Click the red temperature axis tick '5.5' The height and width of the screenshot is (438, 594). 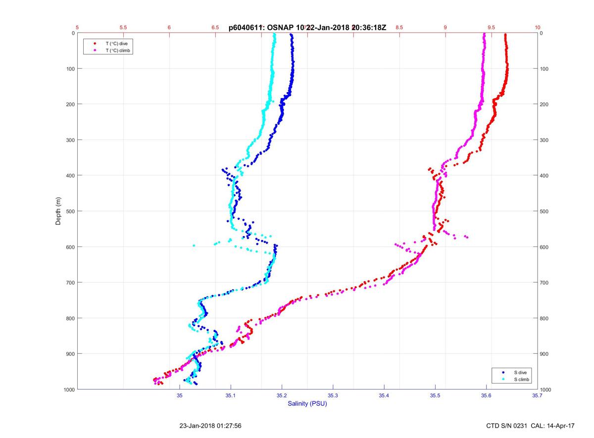[123, 28]
